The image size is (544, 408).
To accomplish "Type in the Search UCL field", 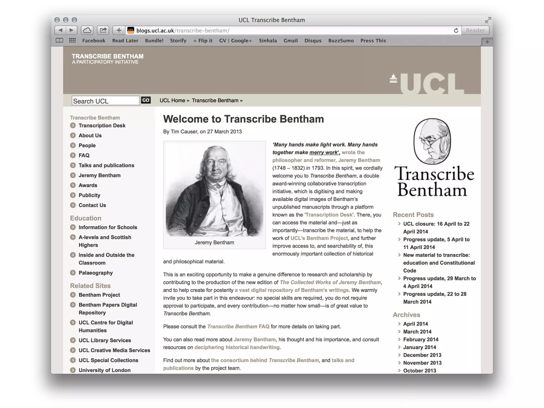I will point(105,101).
